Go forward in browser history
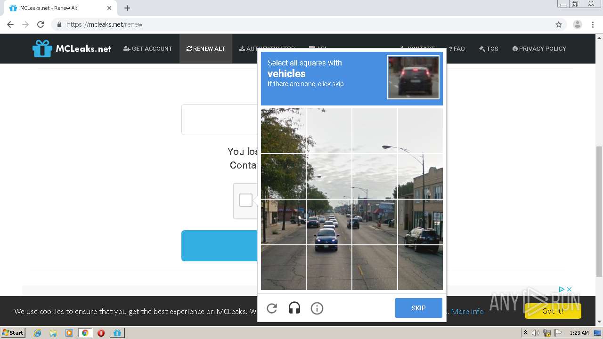Viewport: 603px width, 339px height. point(25,24)
